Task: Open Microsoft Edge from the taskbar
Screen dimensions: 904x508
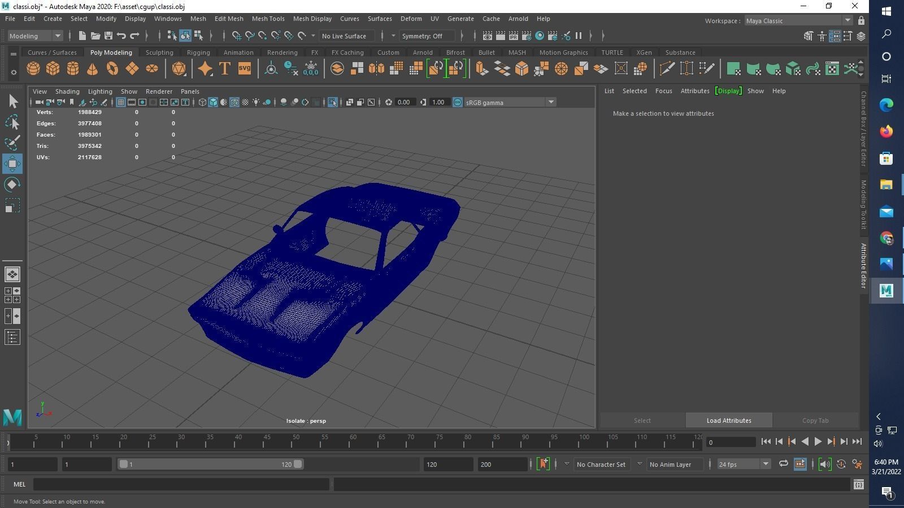Action: pos(886,104)
